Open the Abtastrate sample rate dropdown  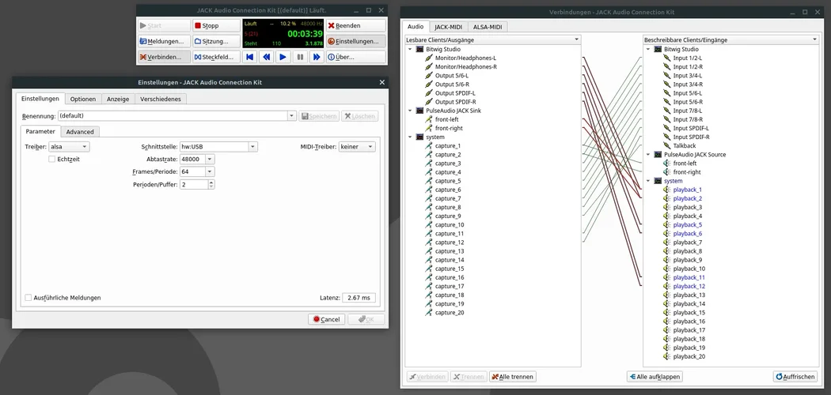click(197, 159)
